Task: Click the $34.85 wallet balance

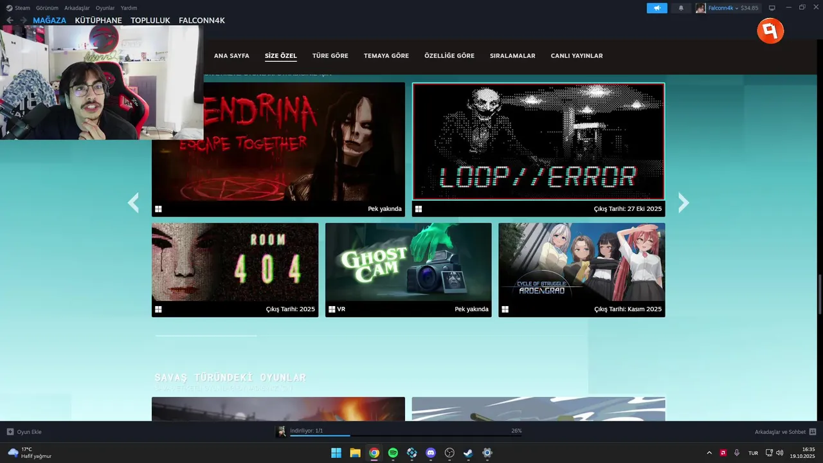Action: [750, 8]
